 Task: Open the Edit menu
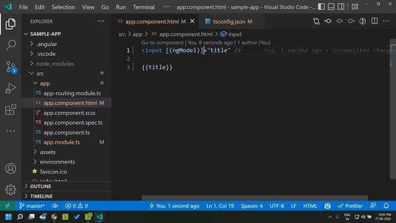[x=40, y=7]
